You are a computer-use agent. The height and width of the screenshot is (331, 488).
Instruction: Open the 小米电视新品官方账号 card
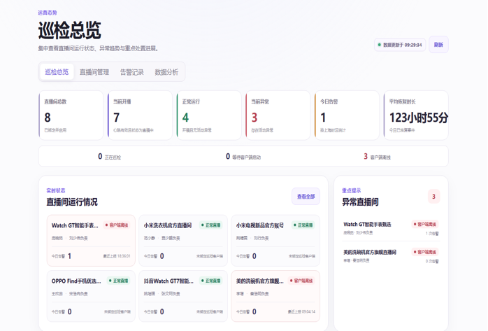click(275, 241)
